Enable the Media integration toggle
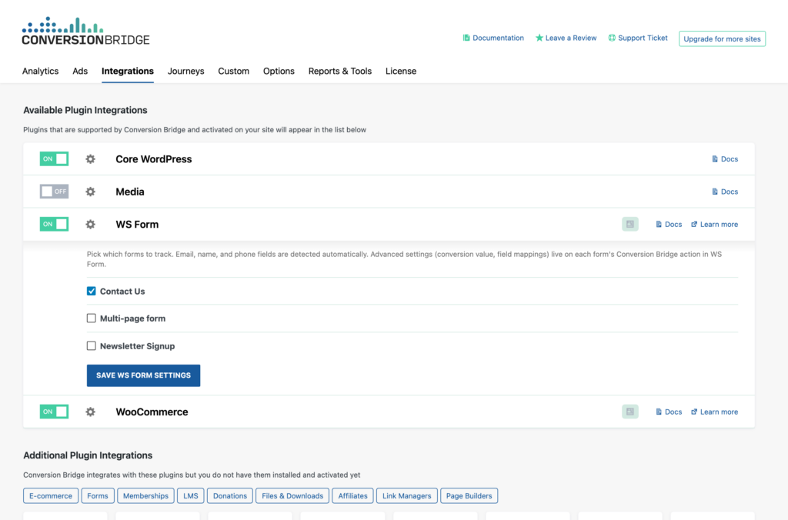The height and width of the screenshot is (520, 788). [55, 192]
